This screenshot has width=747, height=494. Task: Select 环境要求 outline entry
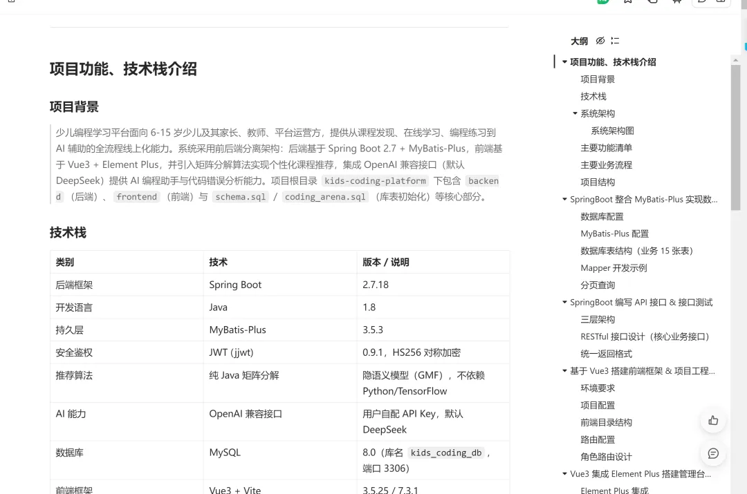[x=598, y=388]
